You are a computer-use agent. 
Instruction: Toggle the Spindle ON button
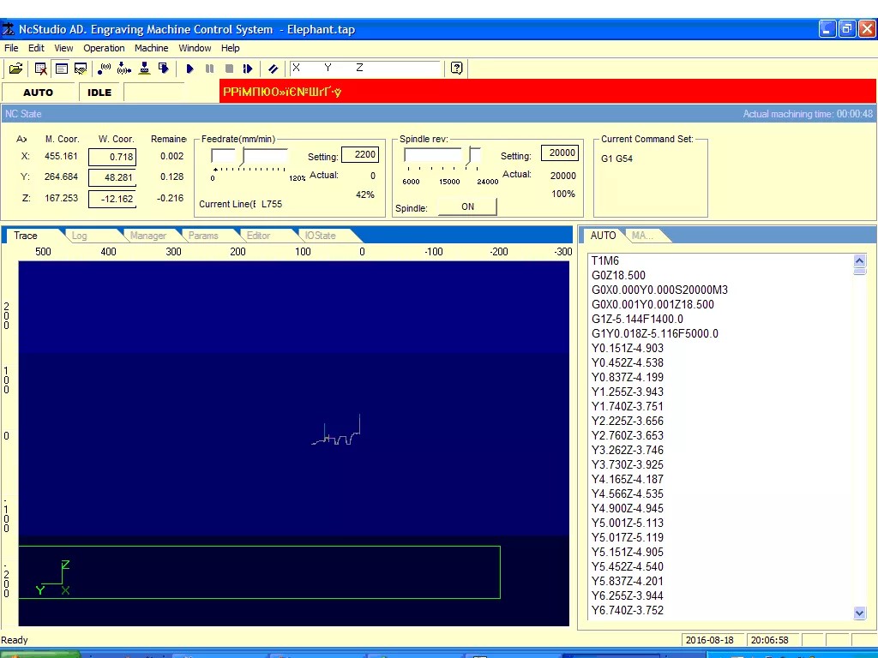(467, 206)
